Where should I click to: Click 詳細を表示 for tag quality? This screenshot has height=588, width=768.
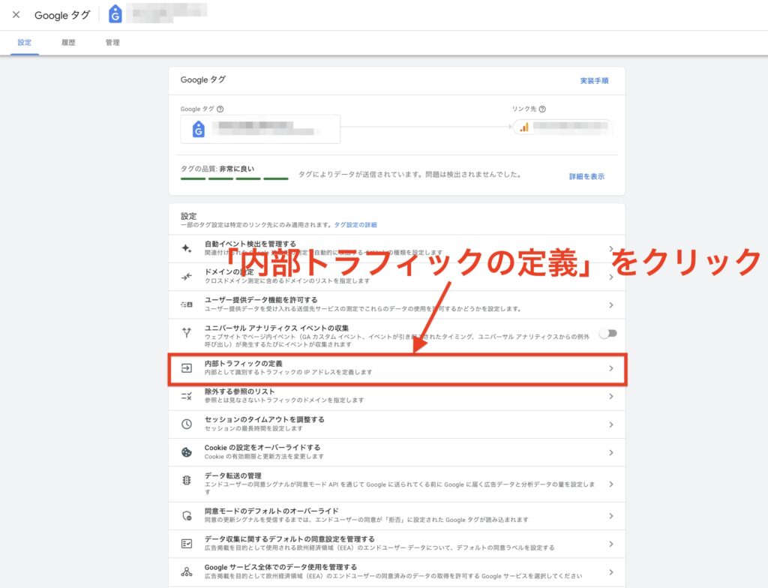pos(586,177)
